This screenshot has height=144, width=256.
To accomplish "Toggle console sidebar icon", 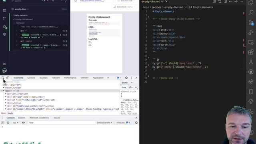I will tap(3, 123).
